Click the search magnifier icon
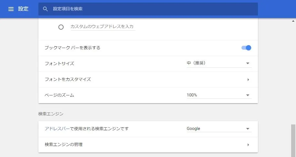Image resolution: width=296 pixels, height=157 pixels. pos(45,9)
